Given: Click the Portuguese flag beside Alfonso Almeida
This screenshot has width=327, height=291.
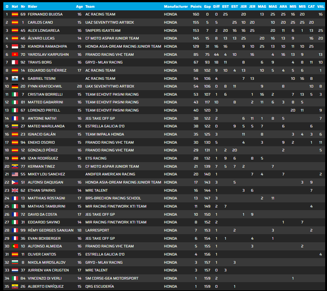Looking at the screenshot, I should [15, 246].
